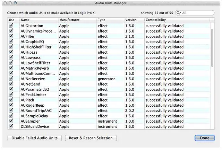This screenshot has height=151, width=222.
Task: Focus the All search field
Action: pos(195,13)
